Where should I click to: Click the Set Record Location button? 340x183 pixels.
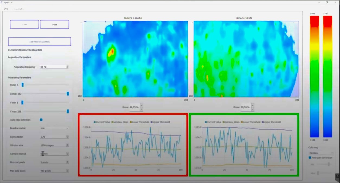40,42
